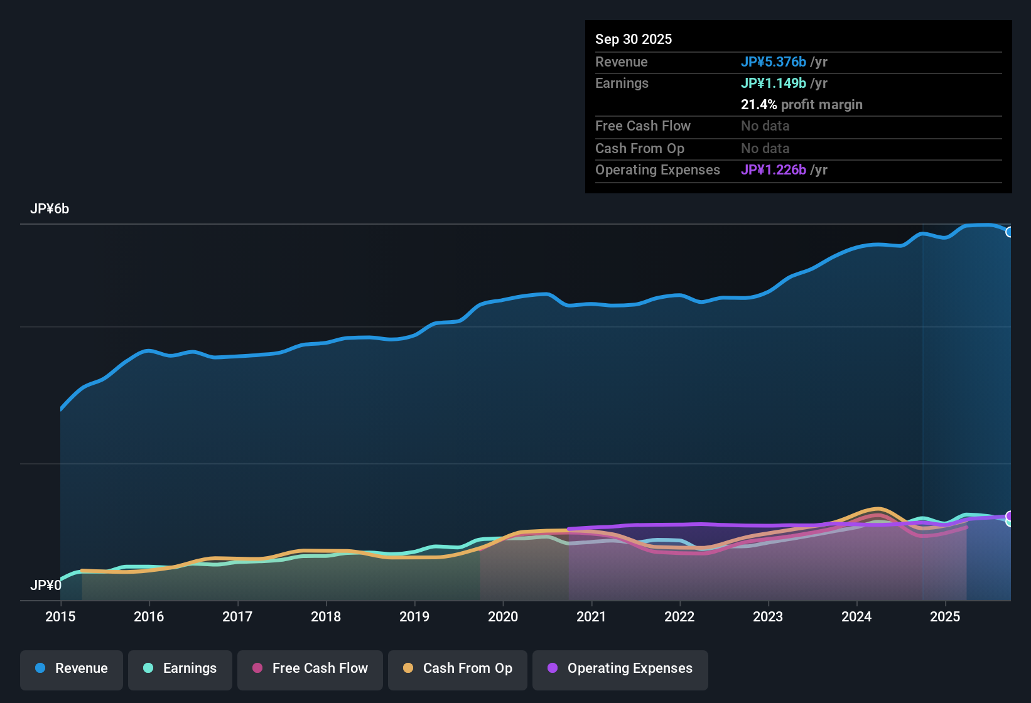Click the blue Revenue legend dot
This screenshot has width=1031, height=703.
click(x=40, y=668)
